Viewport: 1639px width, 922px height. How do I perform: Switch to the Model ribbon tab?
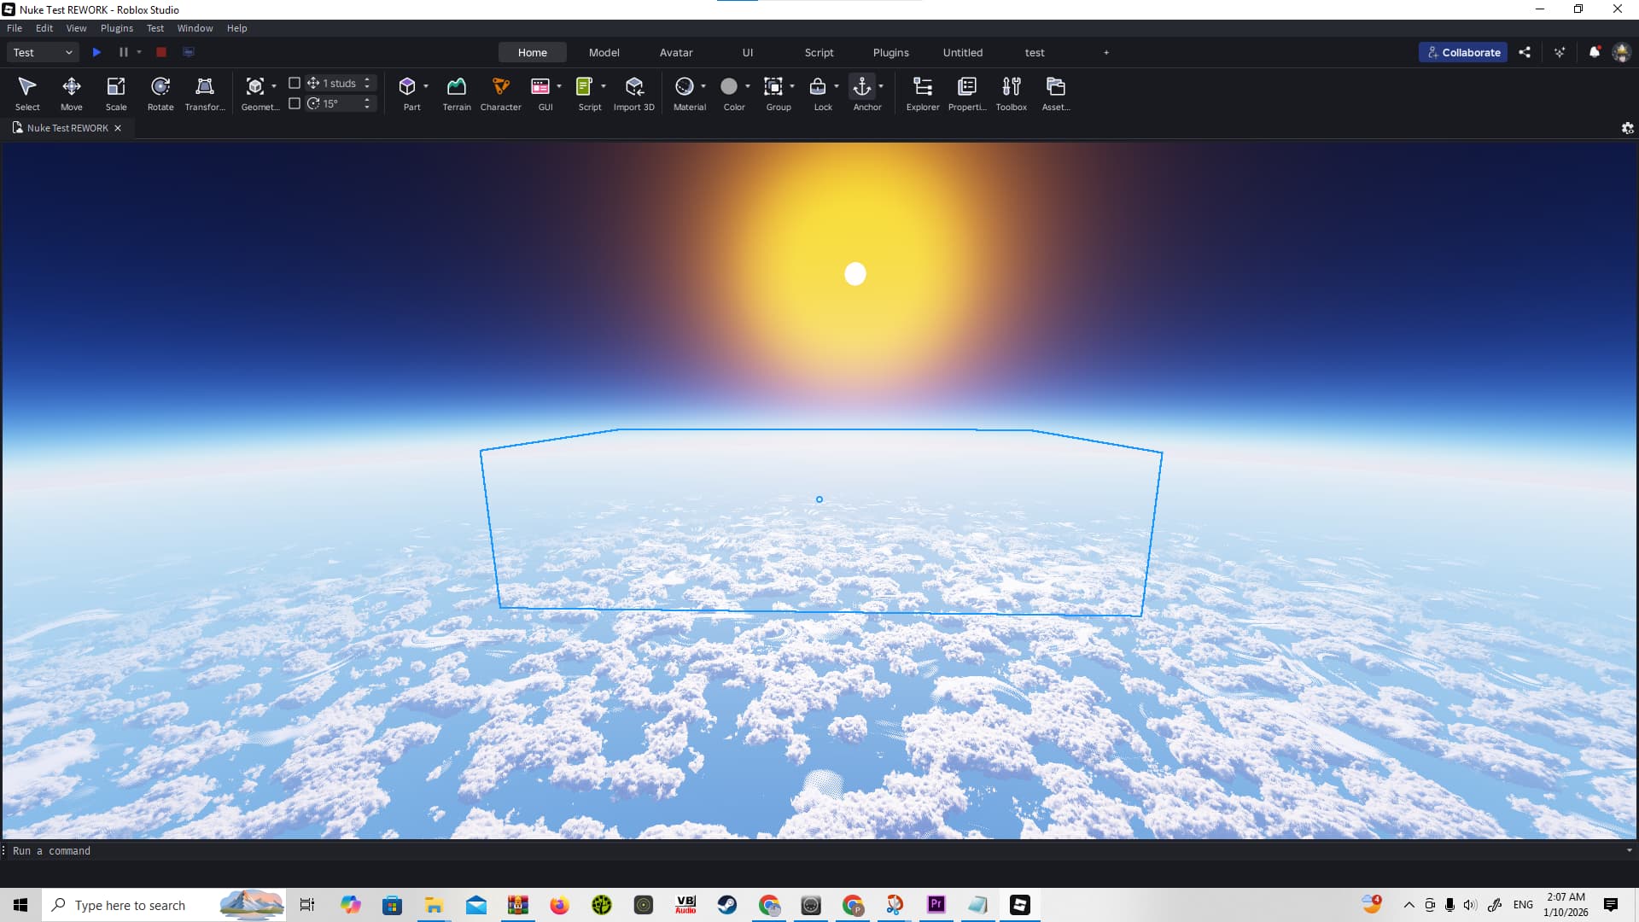click(x=604, y=52)
